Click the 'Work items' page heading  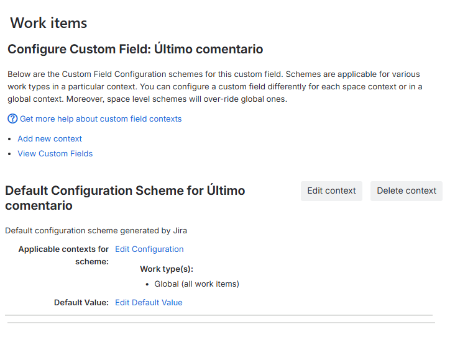click(x=48, y=23)
